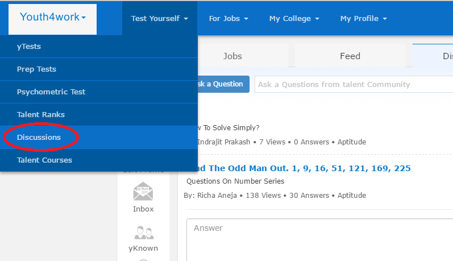453x261 pixels.
Task: Click inside the Answer text box
Action: [x=320, y=240]
